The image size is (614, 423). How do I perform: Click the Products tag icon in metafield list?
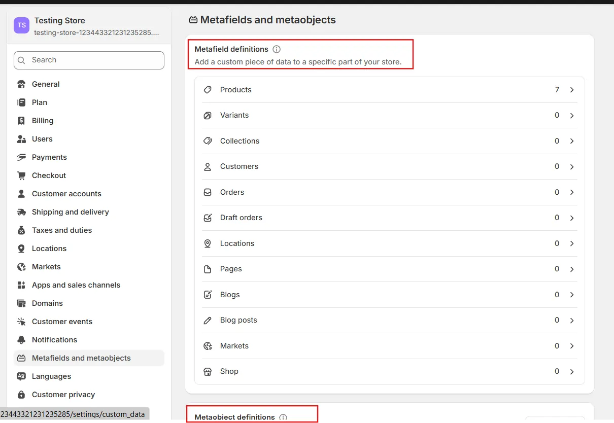click(208, 90)
